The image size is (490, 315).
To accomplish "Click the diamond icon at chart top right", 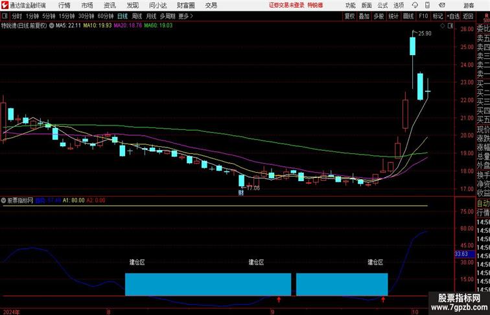I will click(x=443, y=26).
